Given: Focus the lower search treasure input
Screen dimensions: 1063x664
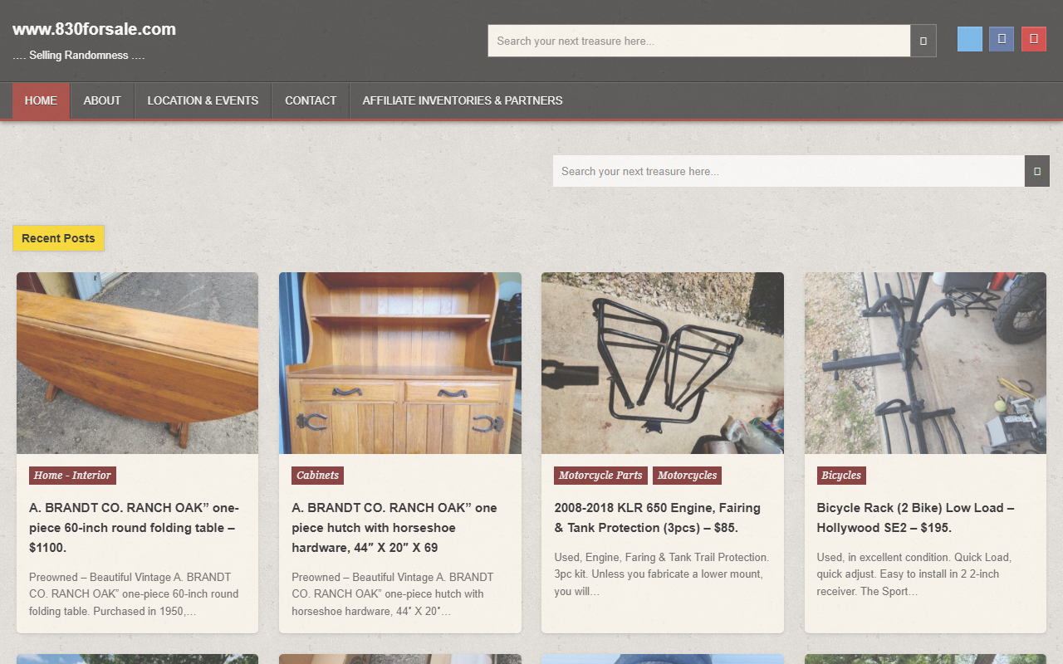Looking at the screenshot, I should pos(789,171).
